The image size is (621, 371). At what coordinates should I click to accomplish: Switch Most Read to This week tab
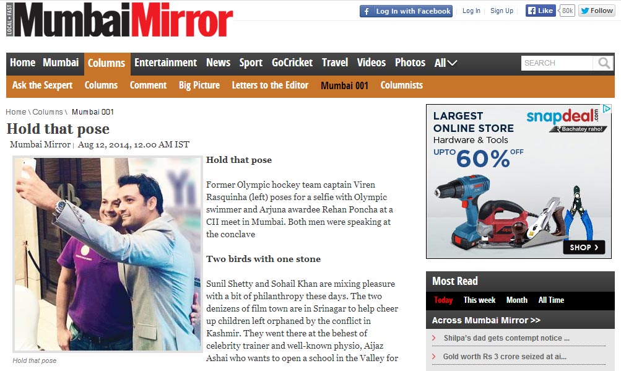(480, 300)
